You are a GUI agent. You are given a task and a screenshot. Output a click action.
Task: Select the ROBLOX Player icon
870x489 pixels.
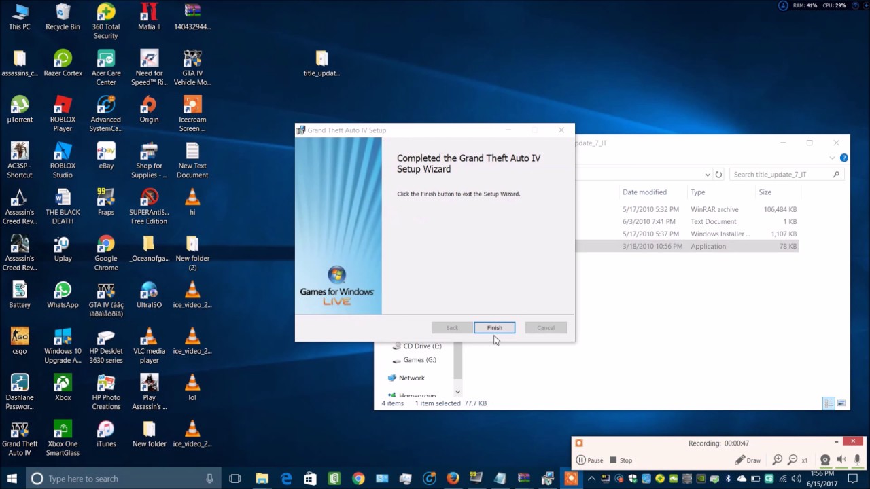[63, 113]
